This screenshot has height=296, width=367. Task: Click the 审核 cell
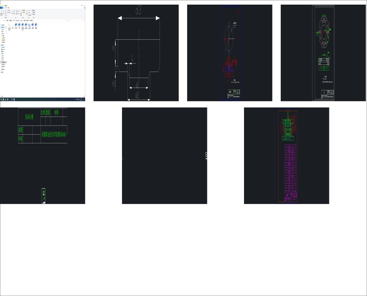[20, 139]
